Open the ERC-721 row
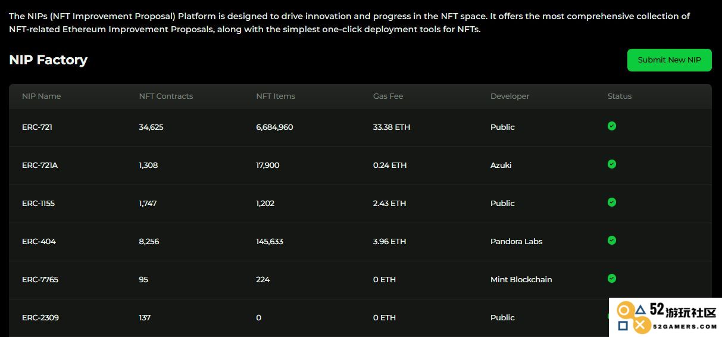Screen dimensions: 722x337 360,127
